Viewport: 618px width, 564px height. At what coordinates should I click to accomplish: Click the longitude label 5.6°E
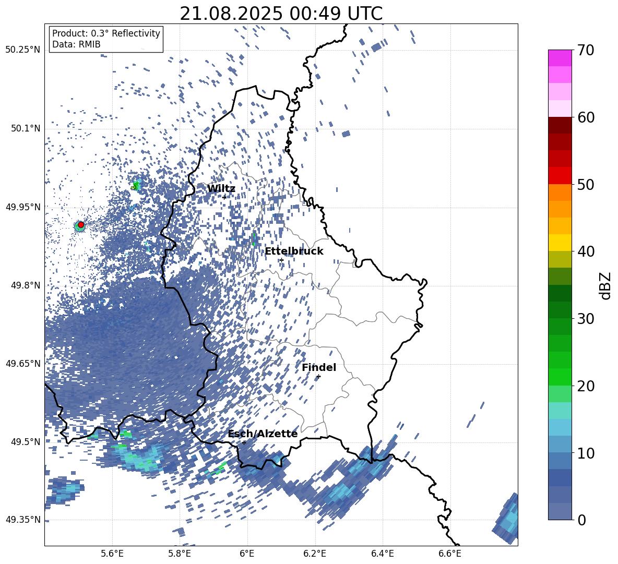[112, 554]
